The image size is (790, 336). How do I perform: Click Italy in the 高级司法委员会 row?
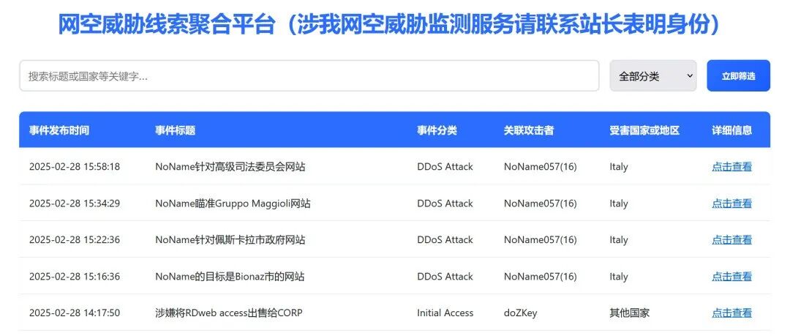pos(619,166)
